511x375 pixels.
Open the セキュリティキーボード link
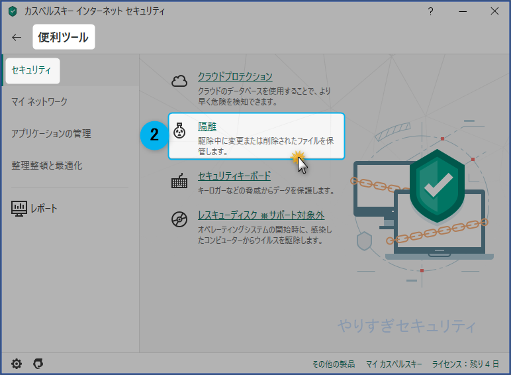(234, 176)
